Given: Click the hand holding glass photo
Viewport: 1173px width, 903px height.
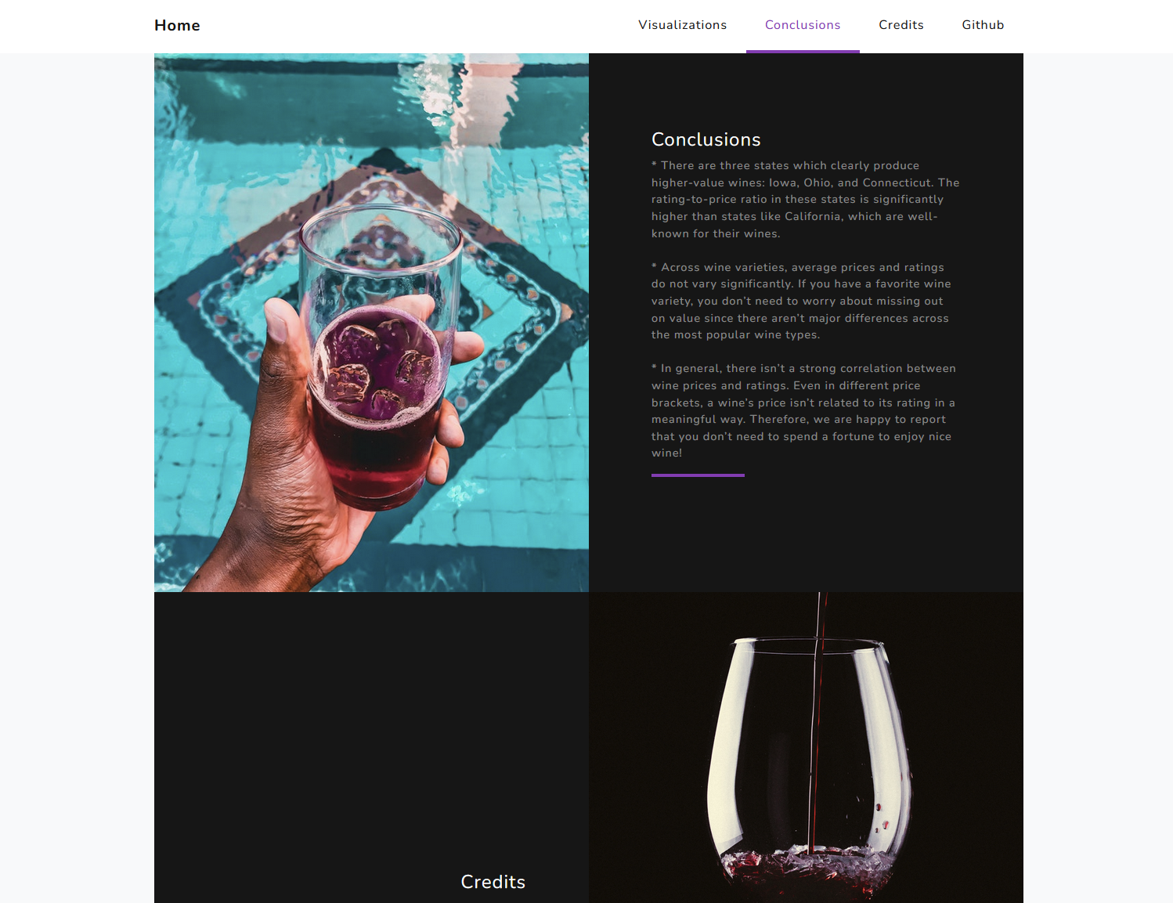Looking at the screenshot, I should pyautogui.click(x=371, y=323).
